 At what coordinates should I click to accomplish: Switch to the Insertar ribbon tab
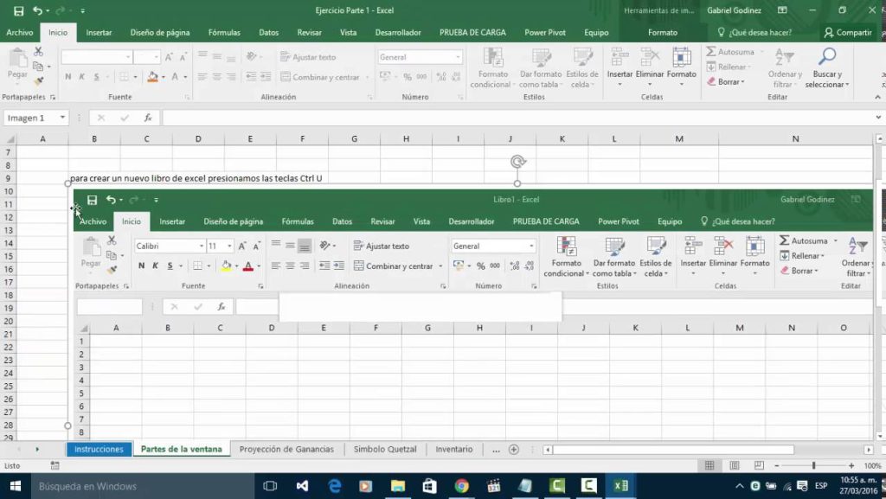(99, 33)
